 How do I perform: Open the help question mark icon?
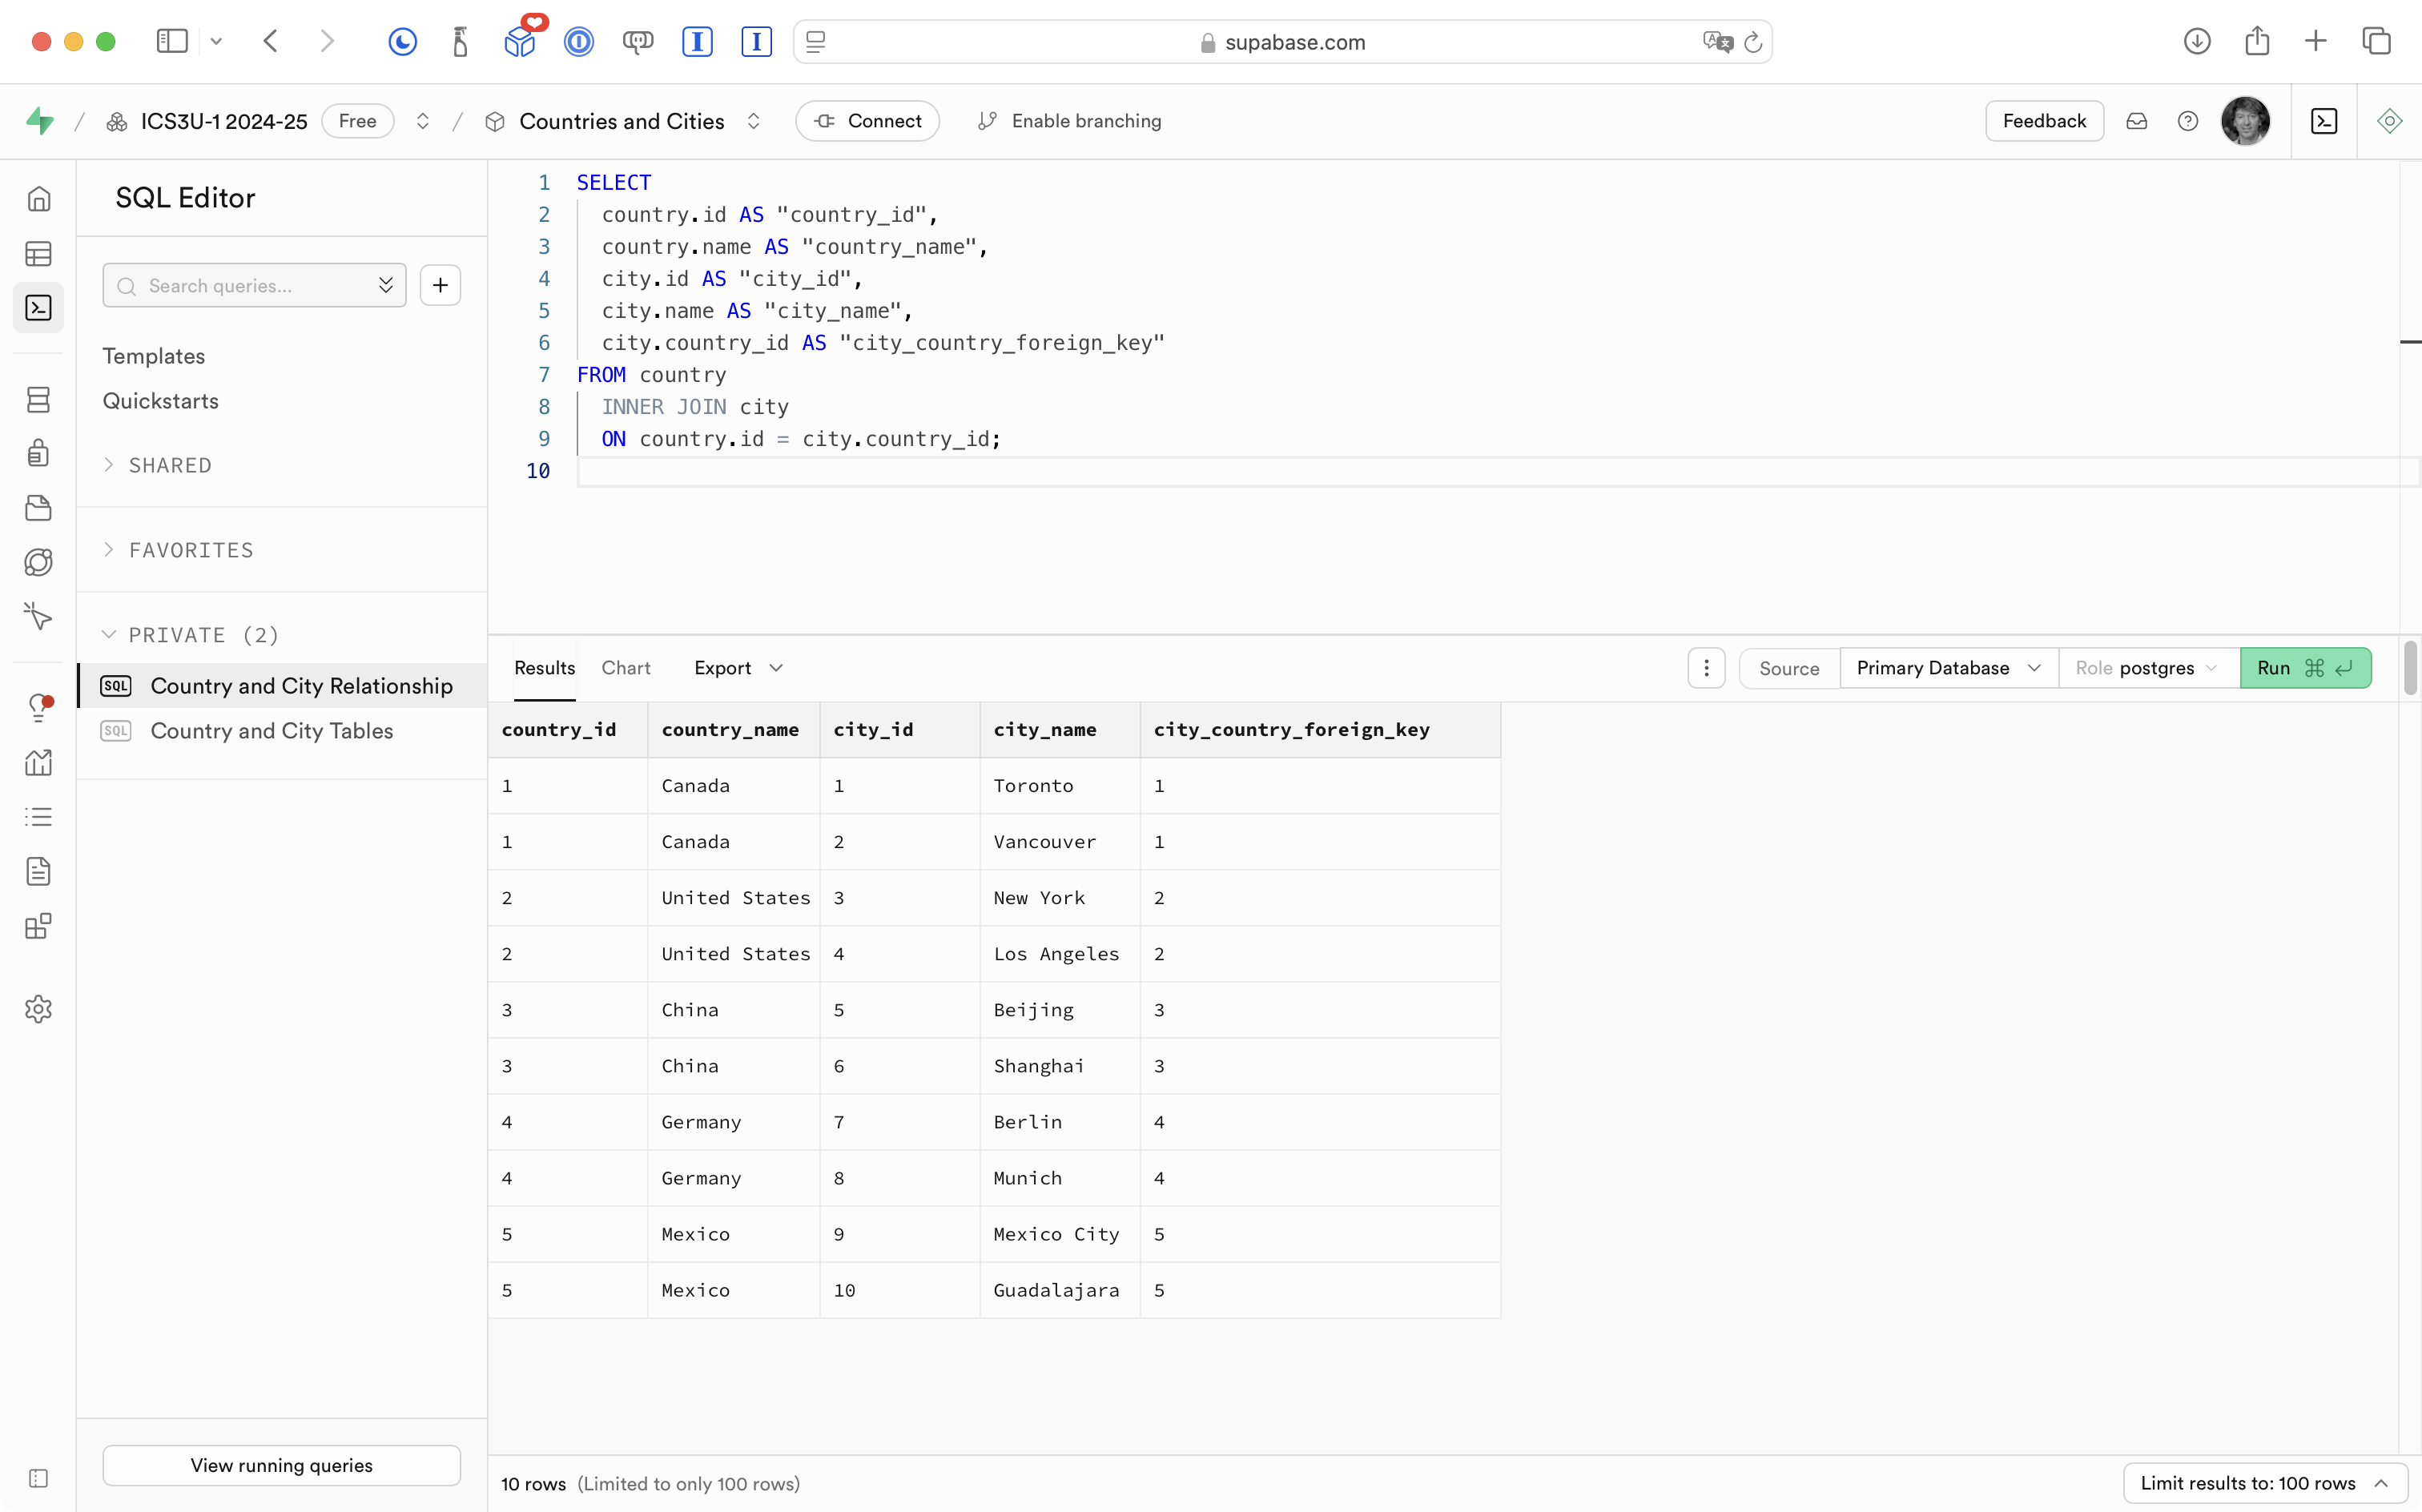(x=2187, y=121)
